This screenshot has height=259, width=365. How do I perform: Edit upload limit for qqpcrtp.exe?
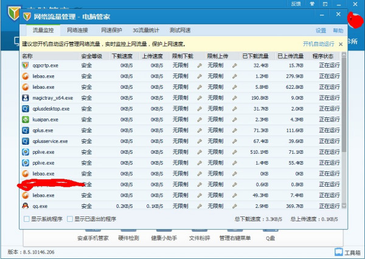(235, 66)
